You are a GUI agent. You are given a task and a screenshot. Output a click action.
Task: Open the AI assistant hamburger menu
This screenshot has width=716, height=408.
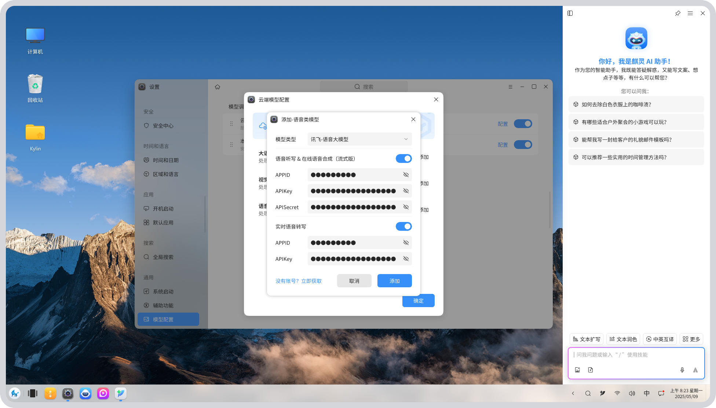690,13
